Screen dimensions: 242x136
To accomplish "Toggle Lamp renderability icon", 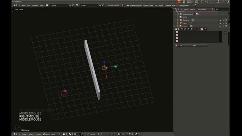I will pos(226,26).
